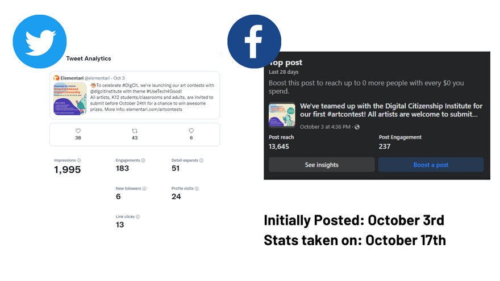Click the info icon beside Engagements

click(x=143, y=161)
